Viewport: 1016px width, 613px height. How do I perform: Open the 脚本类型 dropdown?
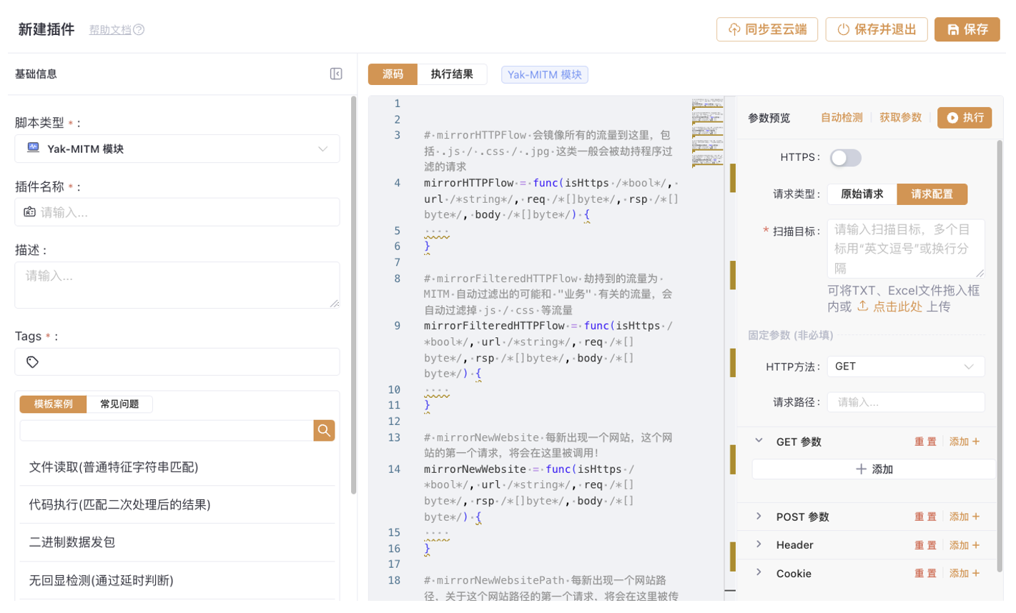click(x=177, y=149)
